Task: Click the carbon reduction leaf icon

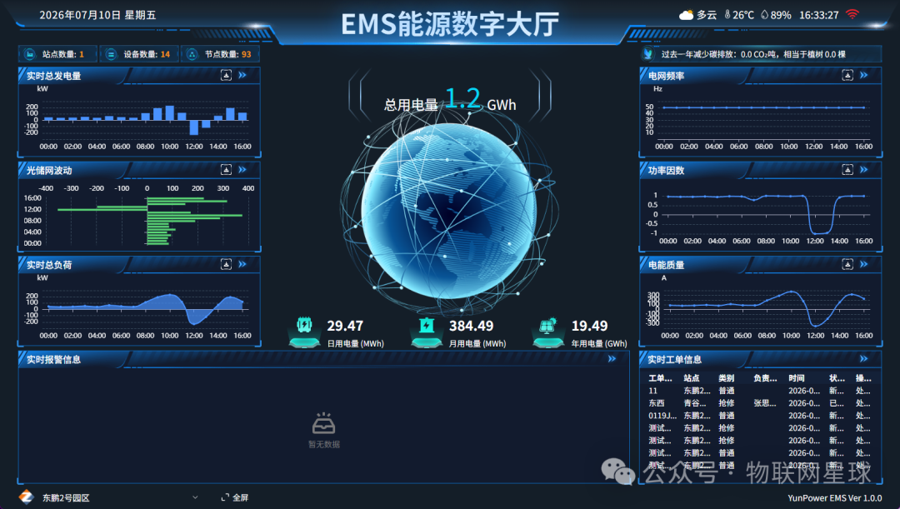Action: click(648, 54)
